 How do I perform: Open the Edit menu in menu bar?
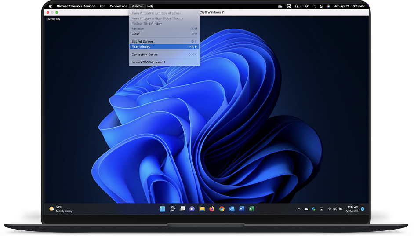coord(102,6)
